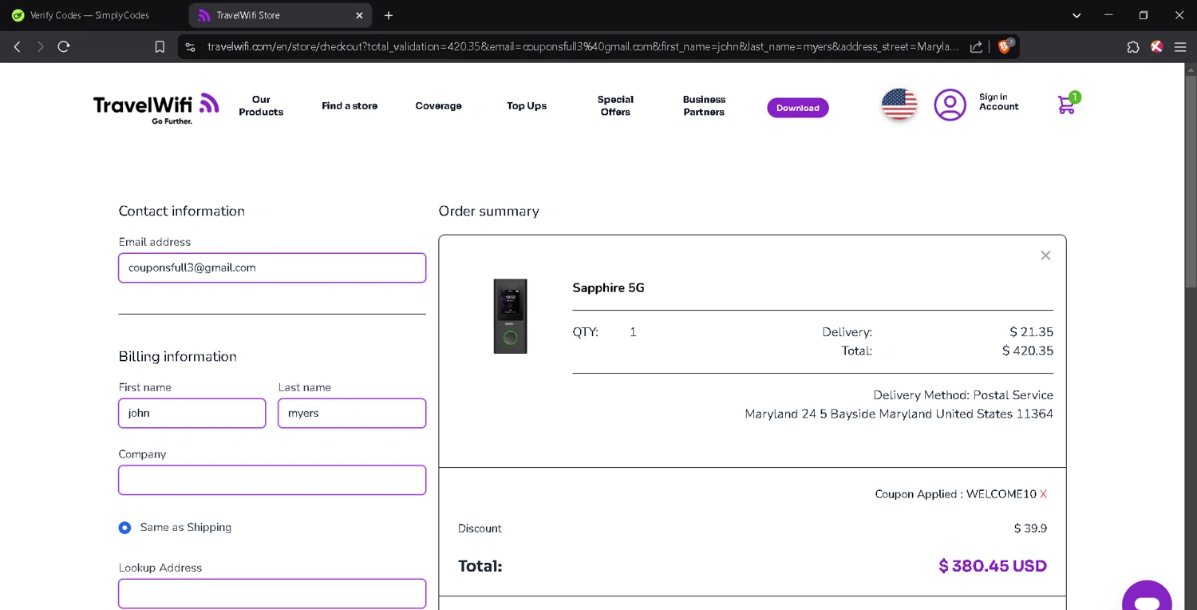Click the purple Download button
The width and height of the screenshot is (1197, 610).
click(x=798, y=108)
